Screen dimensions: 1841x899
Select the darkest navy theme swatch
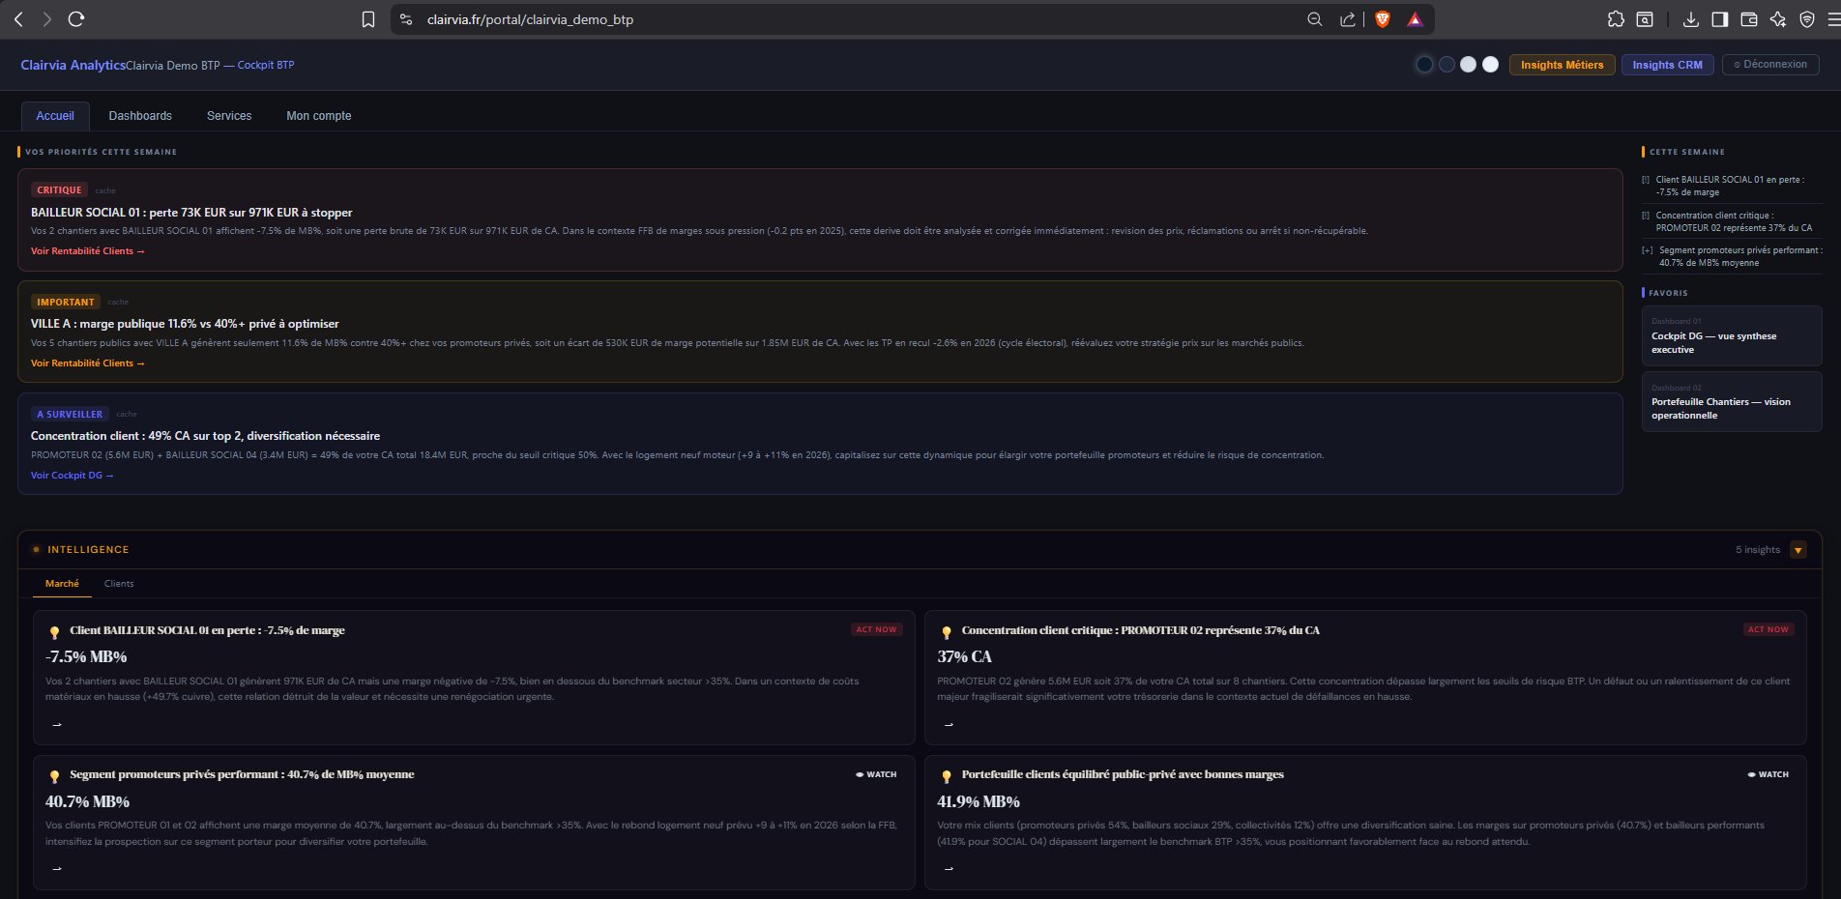click(x=1424, y=65)
